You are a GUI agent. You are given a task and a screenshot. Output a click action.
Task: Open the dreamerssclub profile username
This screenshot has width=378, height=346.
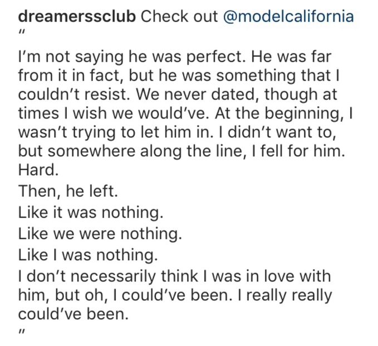pyautogui.click(x=77, y=16)
